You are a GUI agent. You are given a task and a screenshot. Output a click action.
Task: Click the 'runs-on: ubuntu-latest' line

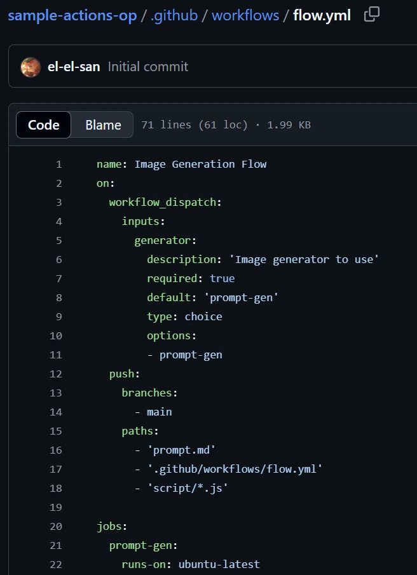click(x=191, y=565)
